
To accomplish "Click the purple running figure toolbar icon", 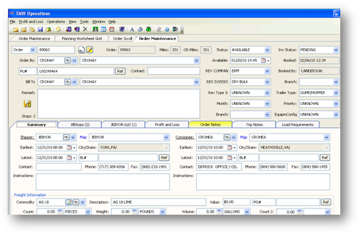I will point(122,29).
